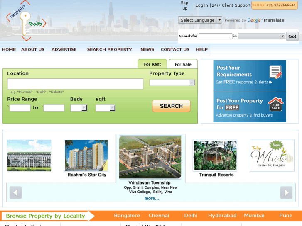The height and width of the screenshot is (226, 302).
Task: Open the ADVERTISE menu item
Action: [x=64, y=49]
